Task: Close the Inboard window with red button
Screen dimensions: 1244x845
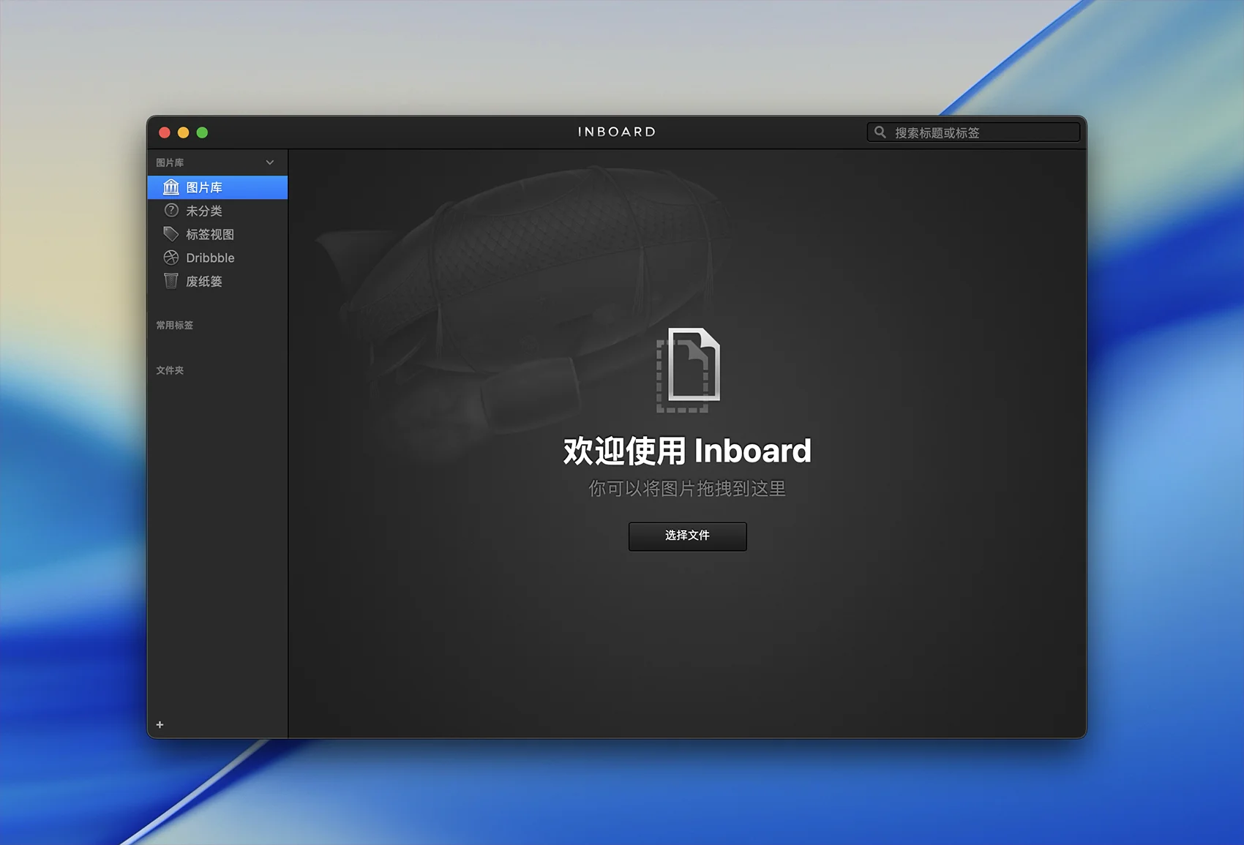Action: 165,132
